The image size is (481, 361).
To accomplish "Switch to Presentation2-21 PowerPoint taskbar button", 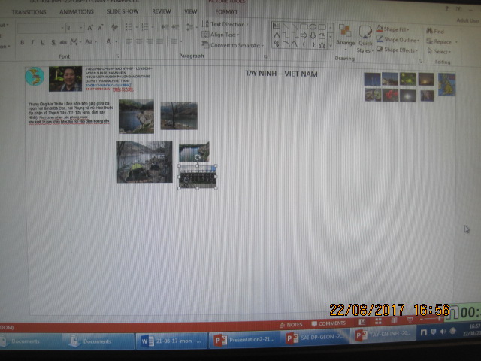I will point(245,340).
